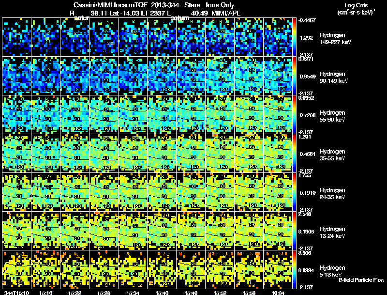Open the 24-35 keV image panel at 15:40
The image size is (387, 295).
coord(162,192)
